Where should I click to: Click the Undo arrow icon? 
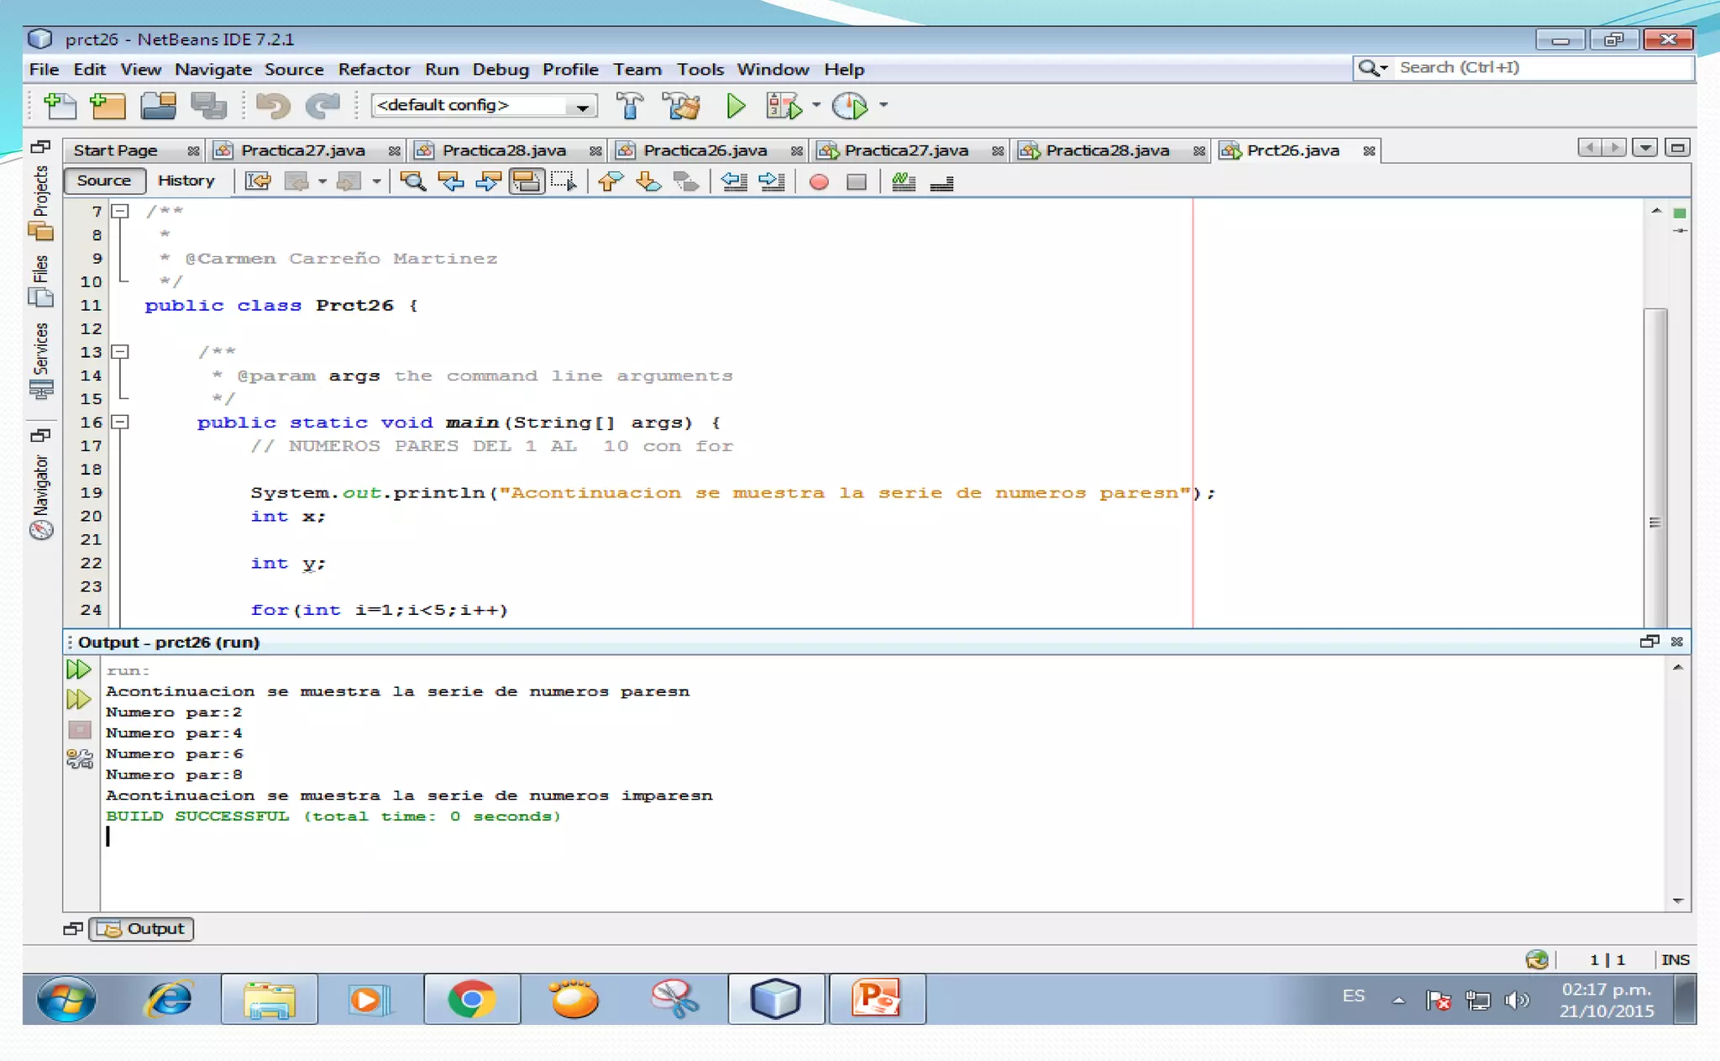pyautogui.click(x=272, y=106)
